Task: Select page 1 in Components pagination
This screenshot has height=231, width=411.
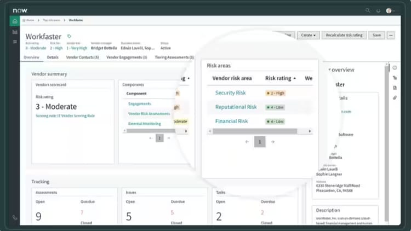Action: (x=159, y=138)
